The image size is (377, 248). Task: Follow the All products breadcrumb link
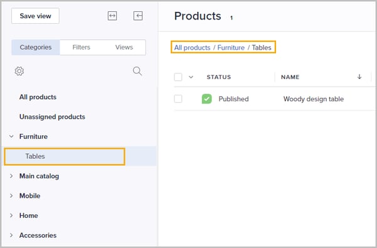click(192, 48)
